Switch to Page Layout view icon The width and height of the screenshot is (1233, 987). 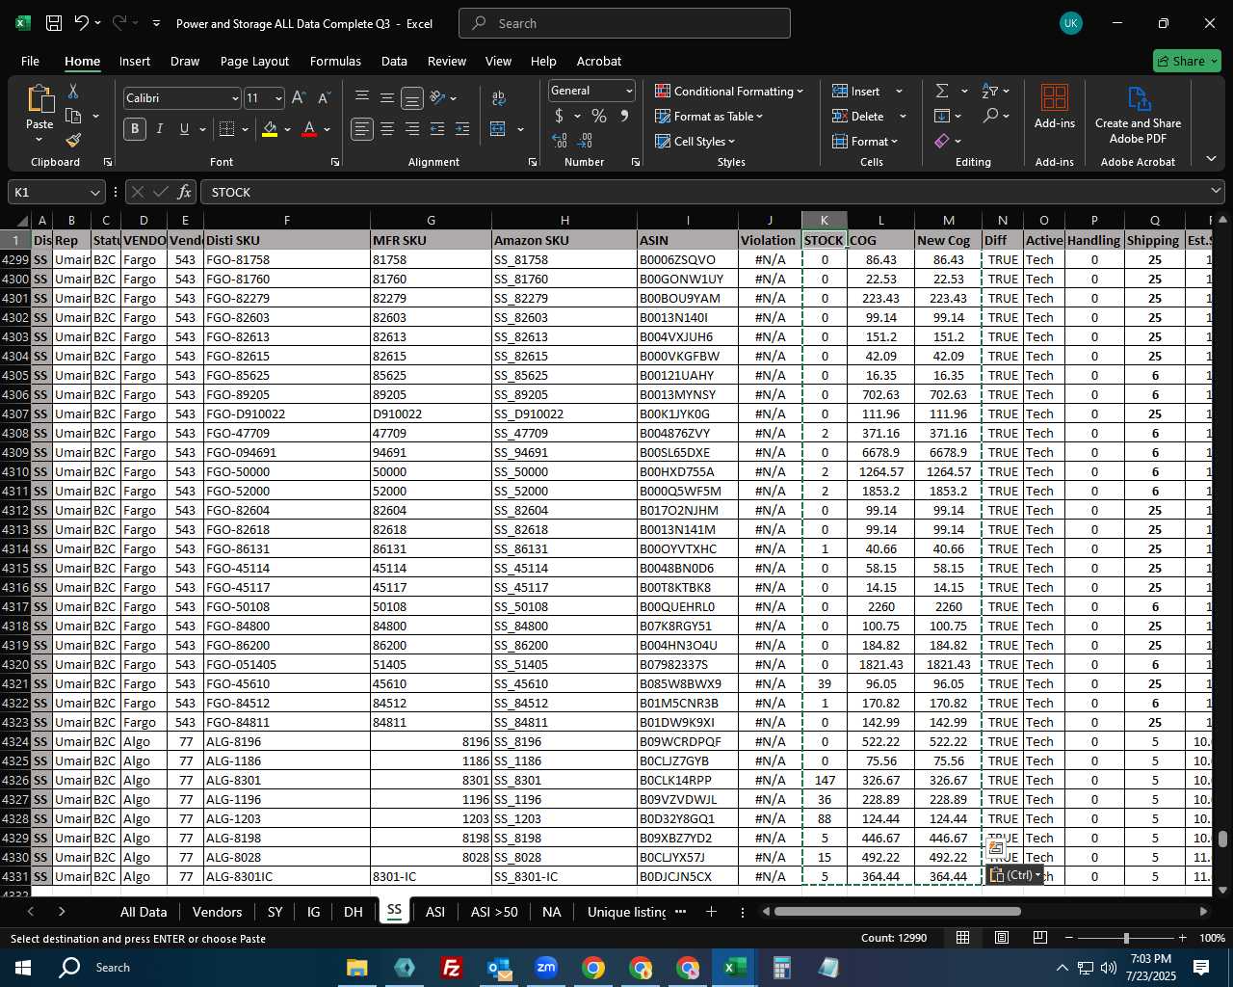click(x=1002, y=938)
